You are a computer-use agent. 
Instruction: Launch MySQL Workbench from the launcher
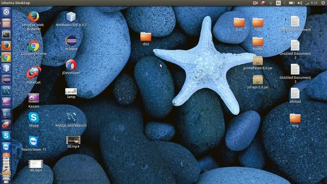[x=6, y=91]
